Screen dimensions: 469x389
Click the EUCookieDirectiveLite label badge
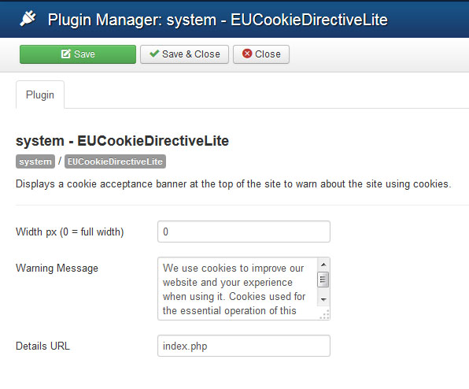coord(115,161)
